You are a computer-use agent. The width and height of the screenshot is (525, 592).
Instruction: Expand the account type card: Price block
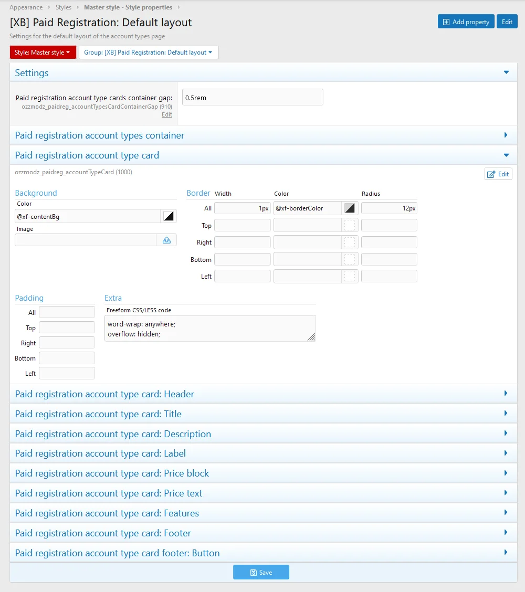point(506,473)
